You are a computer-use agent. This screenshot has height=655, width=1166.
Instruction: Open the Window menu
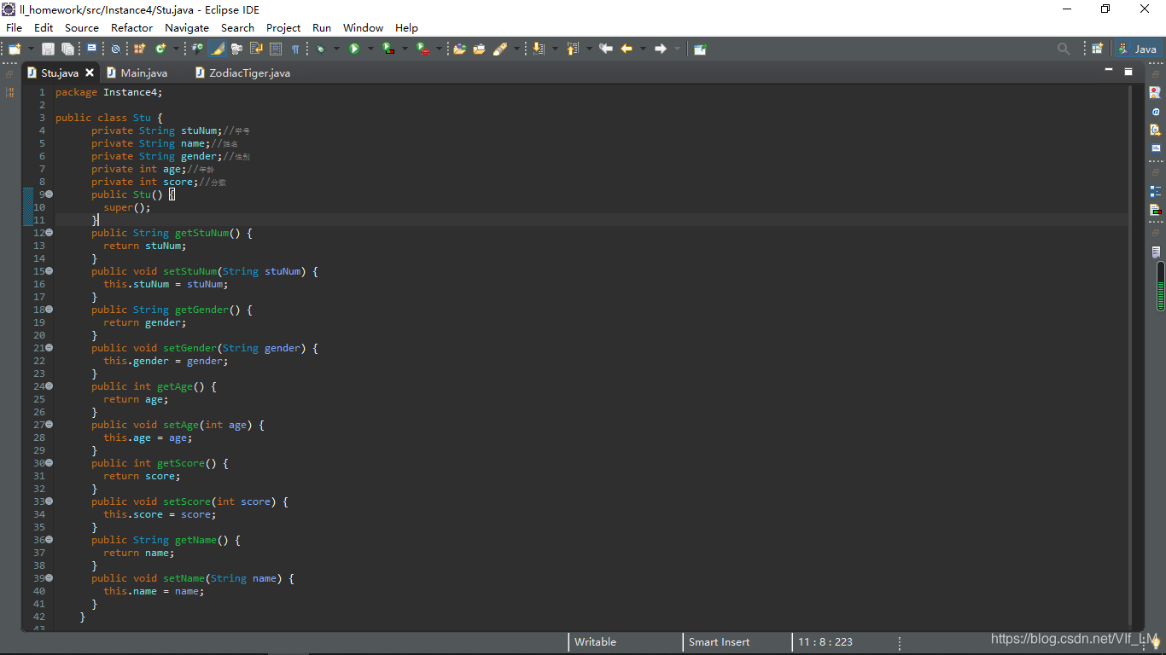363,27
